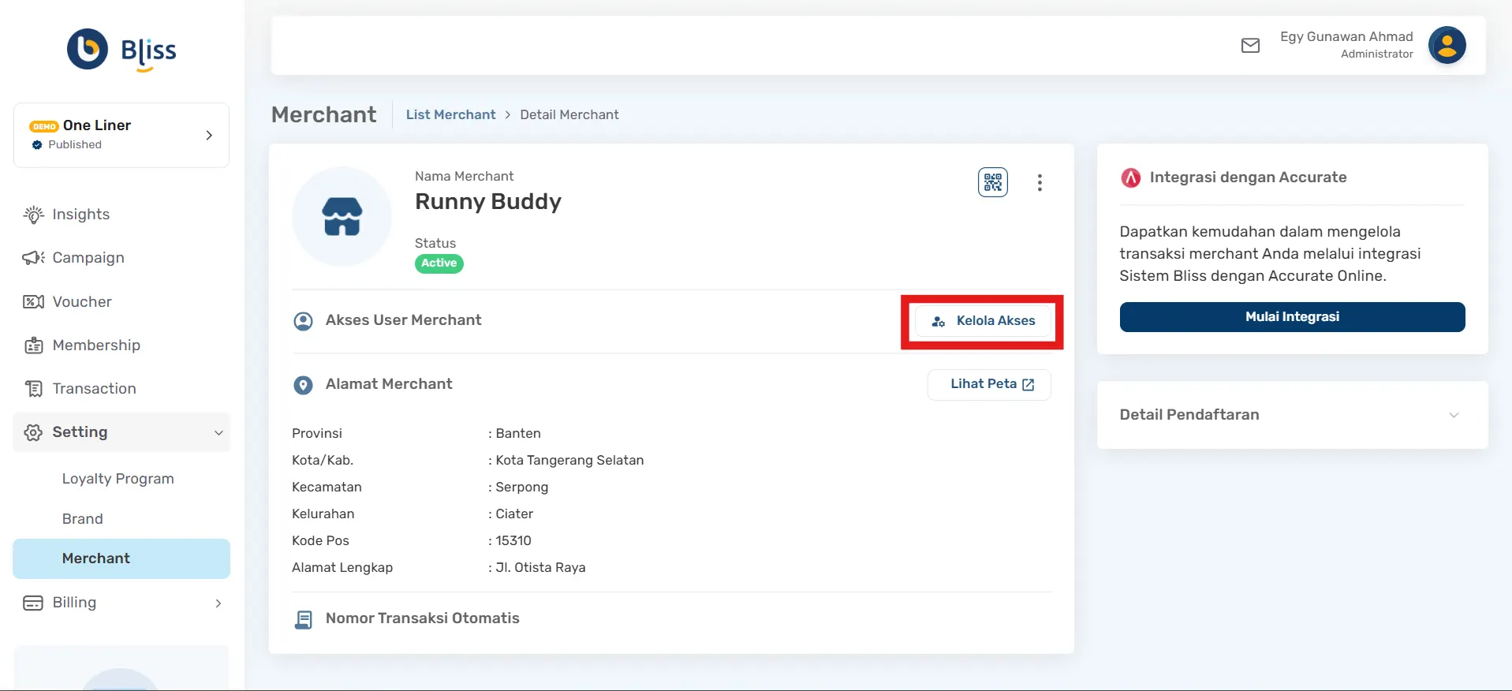This screenshot has width=1512, height=691.
Task: Open Lihat Peta map link
Action: pyautogui.click(x=989, y=384)
